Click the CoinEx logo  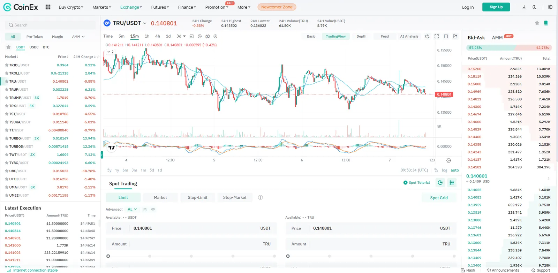(x=21, y=7)
